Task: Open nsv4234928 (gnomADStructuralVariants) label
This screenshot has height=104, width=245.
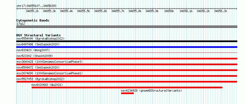Action: pos(152,91)
